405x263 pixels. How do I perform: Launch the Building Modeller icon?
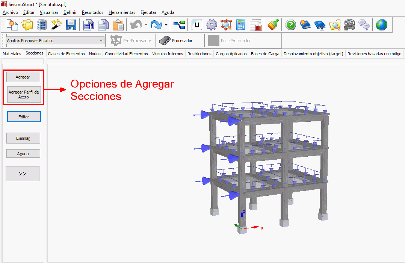(42, 25)
